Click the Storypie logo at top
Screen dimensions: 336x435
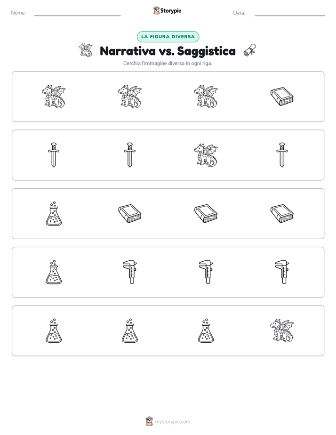pyautogui.click(x=168, y=10)
